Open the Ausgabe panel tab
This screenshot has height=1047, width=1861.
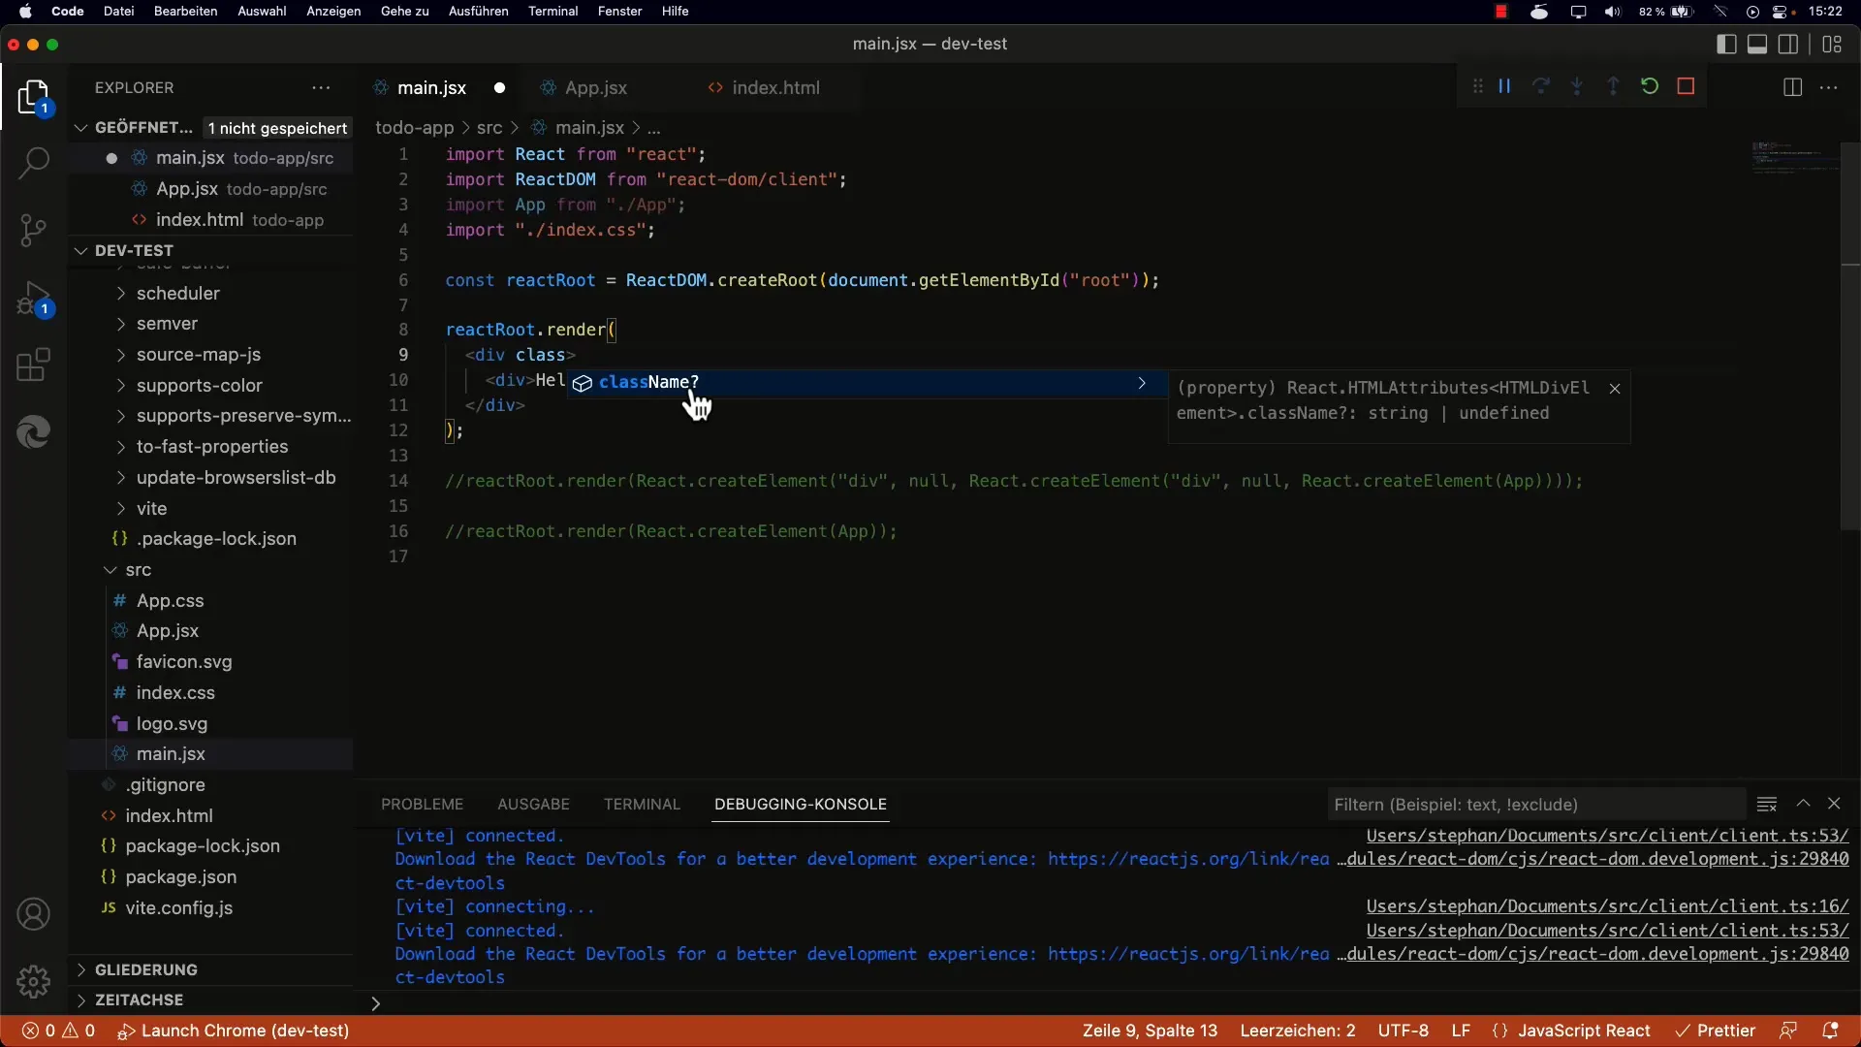tap(533, 805)
